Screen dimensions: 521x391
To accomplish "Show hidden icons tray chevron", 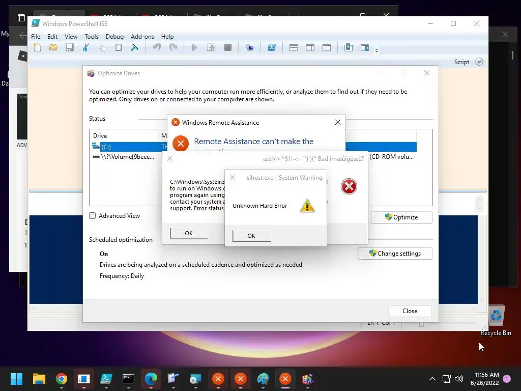I will tap(432, 379).
